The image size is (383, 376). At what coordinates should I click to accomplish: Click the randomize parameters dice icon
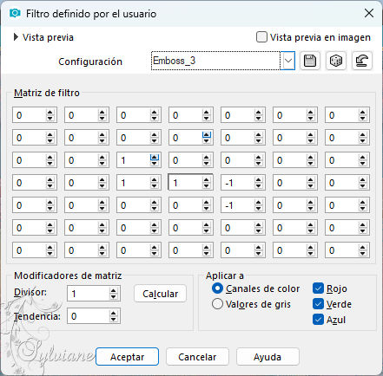336,61
